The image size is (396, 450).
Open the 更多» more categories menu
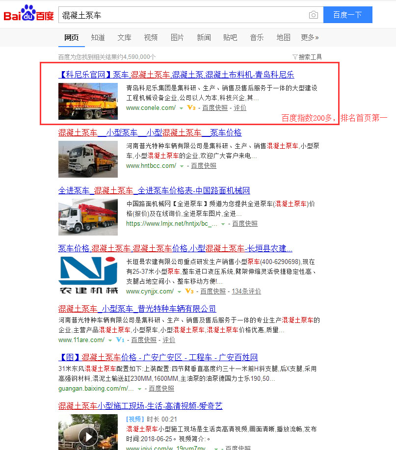(310, 38)
